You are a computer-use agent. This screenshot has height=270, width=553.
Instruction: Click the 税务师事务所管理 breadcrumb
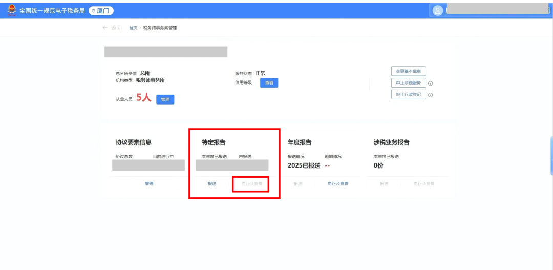coord(160,28)
